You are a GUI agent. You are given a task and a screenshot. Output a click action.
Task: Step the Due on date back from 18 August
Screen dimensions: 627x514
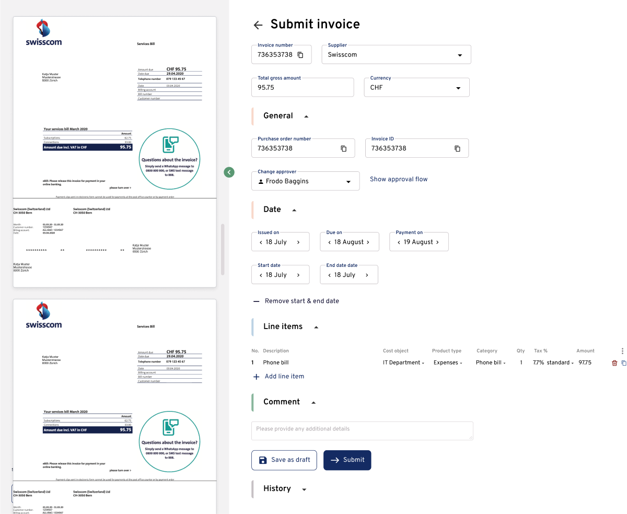[329, 241]
